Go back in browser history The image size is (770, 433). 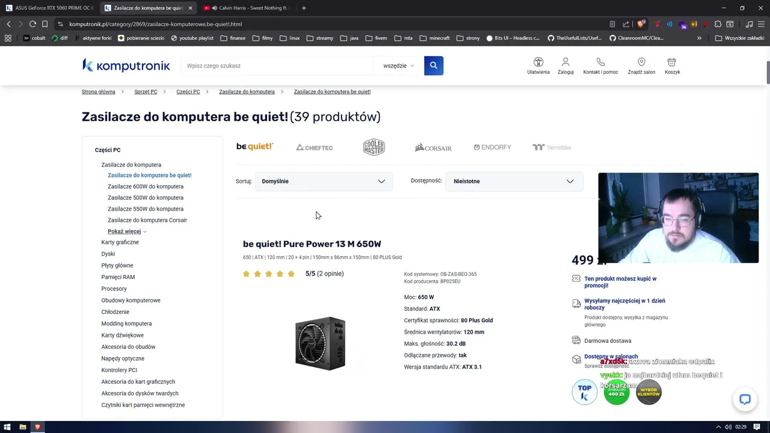coord(8,24)
